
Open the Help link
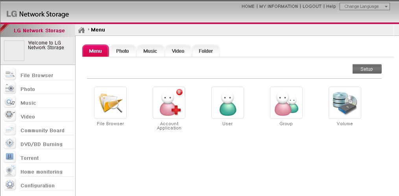click(x=331, y=6)
